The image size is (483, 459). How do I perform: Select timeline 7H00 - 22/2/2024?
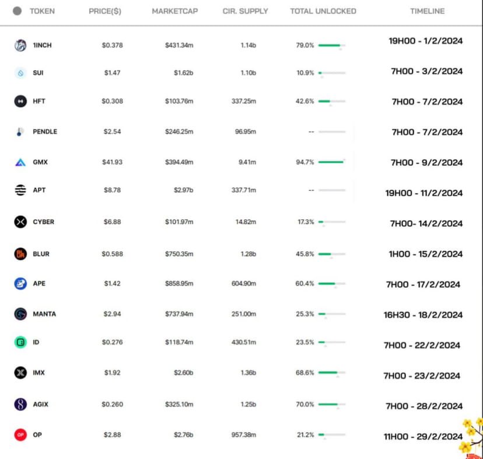(x=422, y=345)
